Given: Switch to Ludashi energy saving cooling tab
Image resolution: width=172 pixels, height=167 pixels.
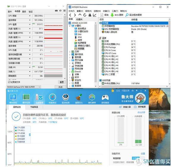Looking at the screenshot, I should tap(34, 107).
